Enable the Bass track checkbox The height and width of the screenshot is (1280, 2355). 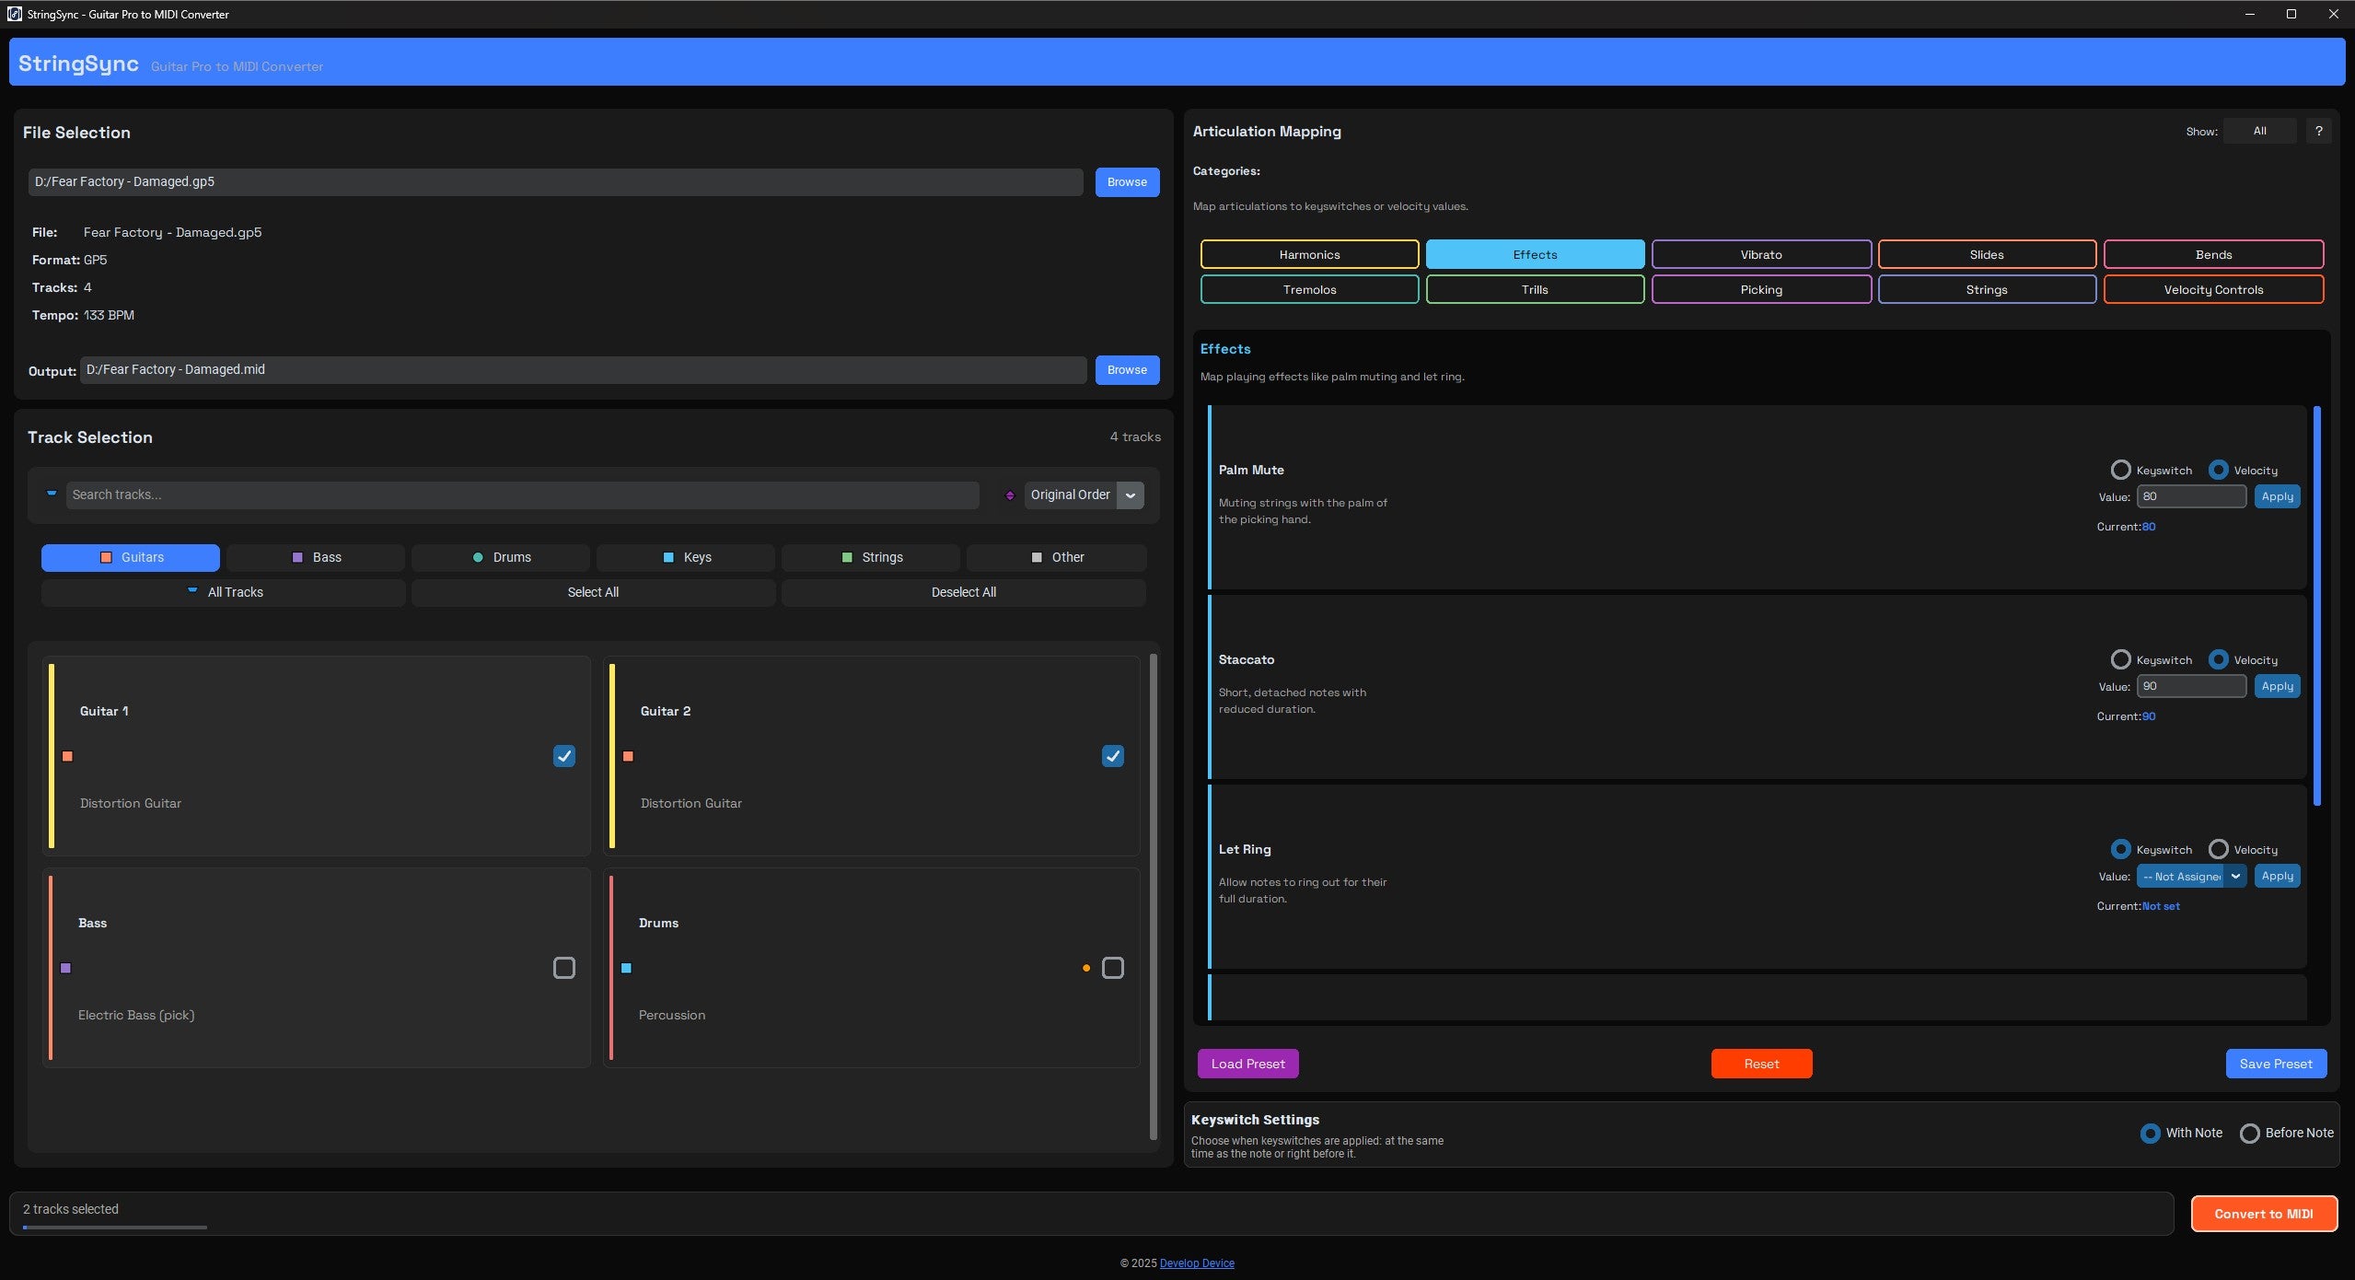(564, 968)
